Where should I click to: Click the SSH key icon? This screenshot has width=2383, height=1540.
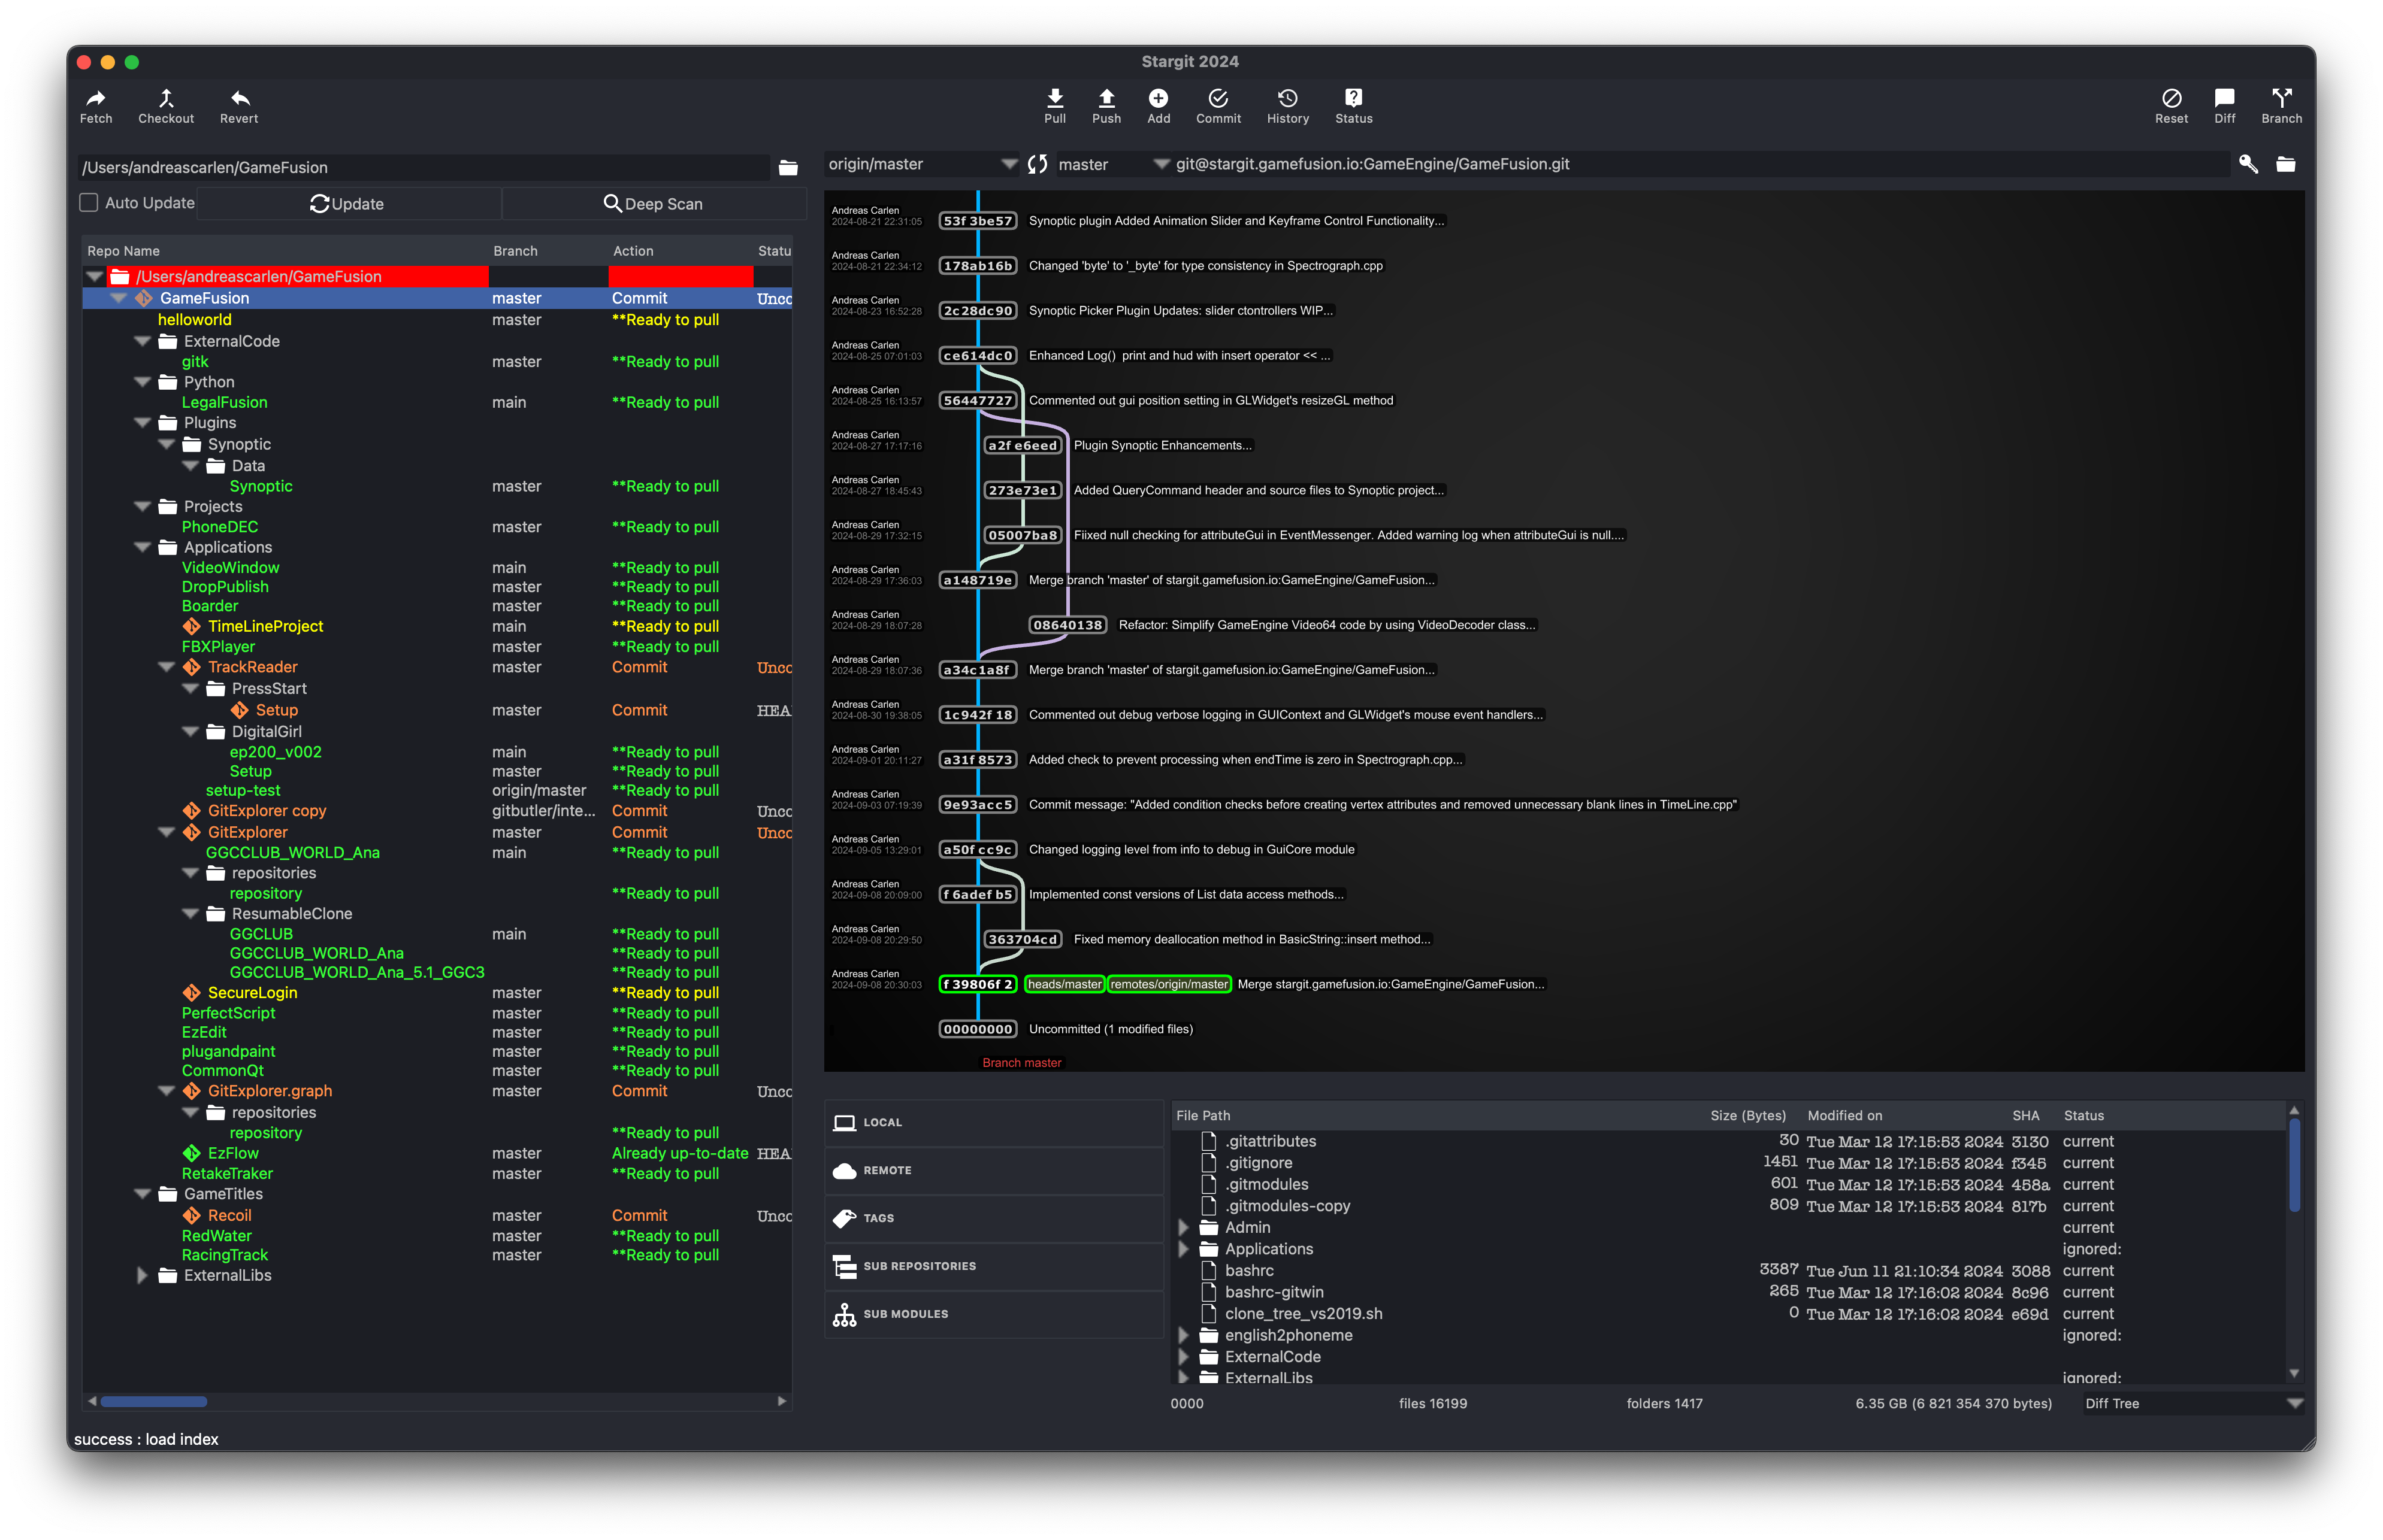(x=2248, y=164)
